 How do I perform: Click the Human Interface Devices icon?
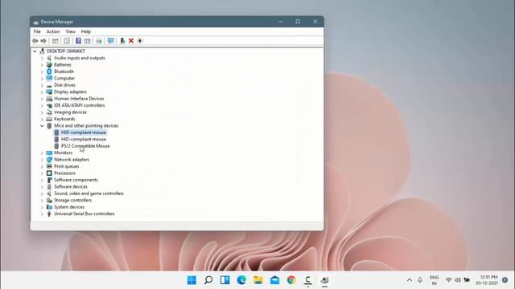(x=49, y=99)
